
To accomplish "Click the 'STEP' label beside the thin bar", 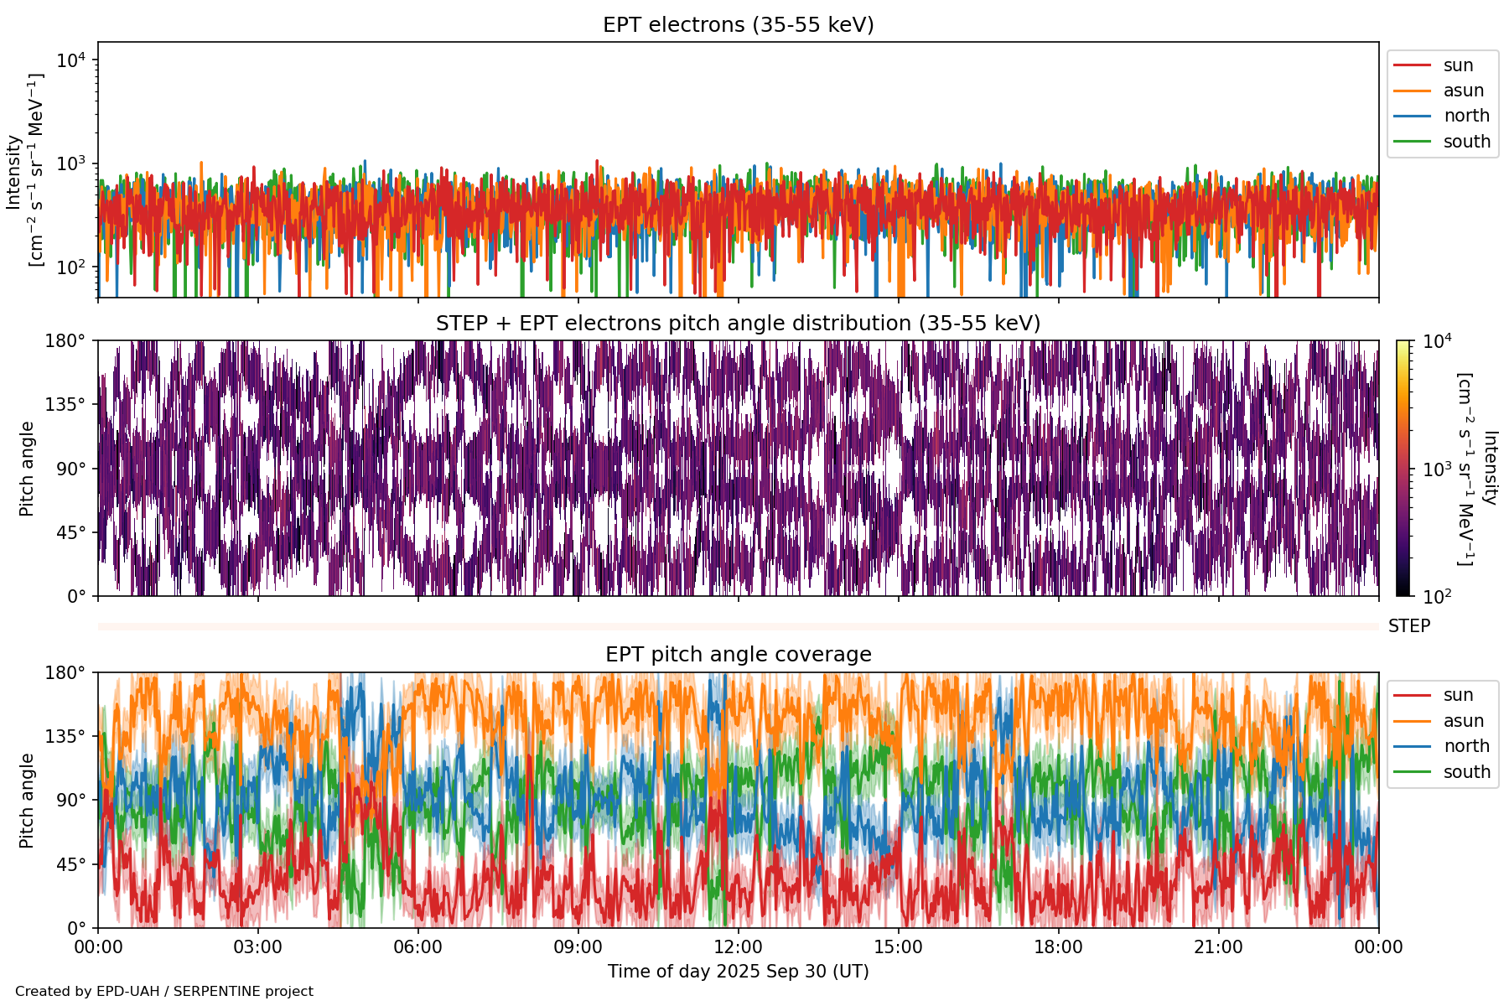I will (x=1408, y=626).
